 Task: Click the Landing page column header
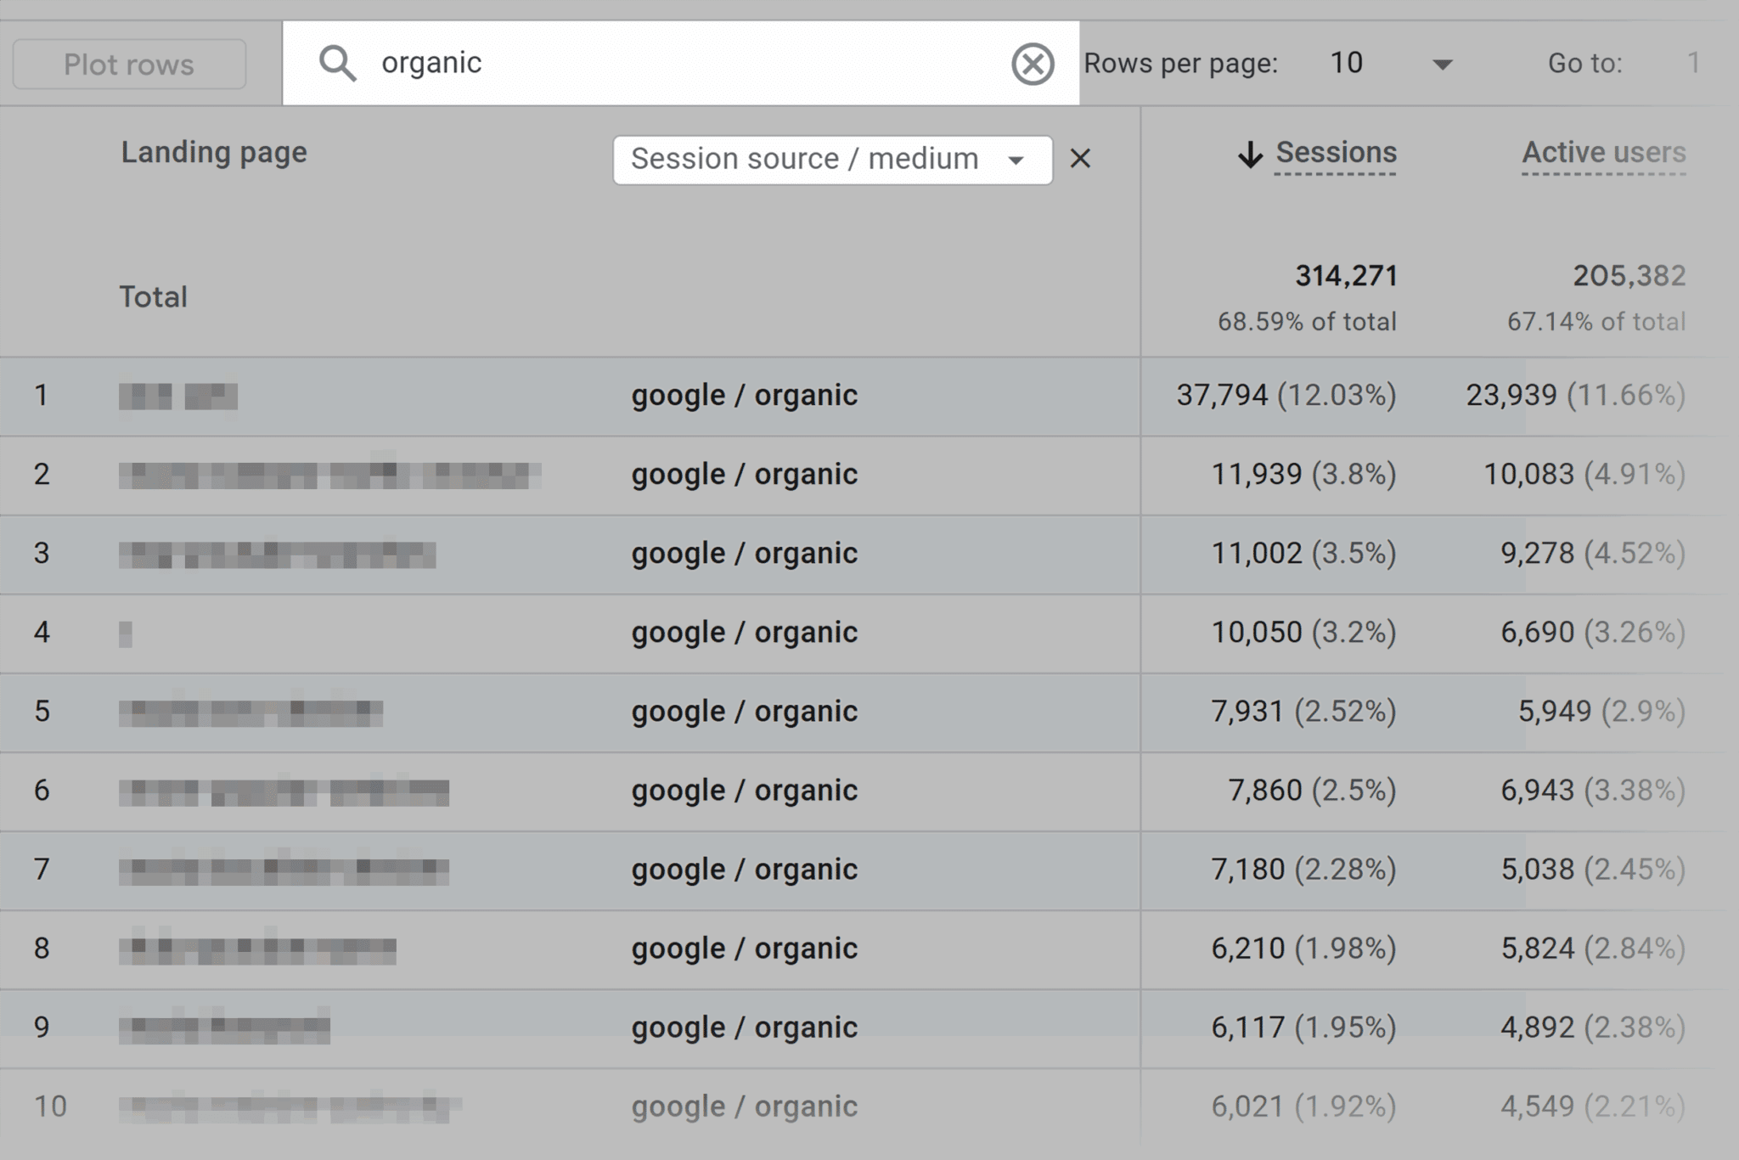pos(214,153)
